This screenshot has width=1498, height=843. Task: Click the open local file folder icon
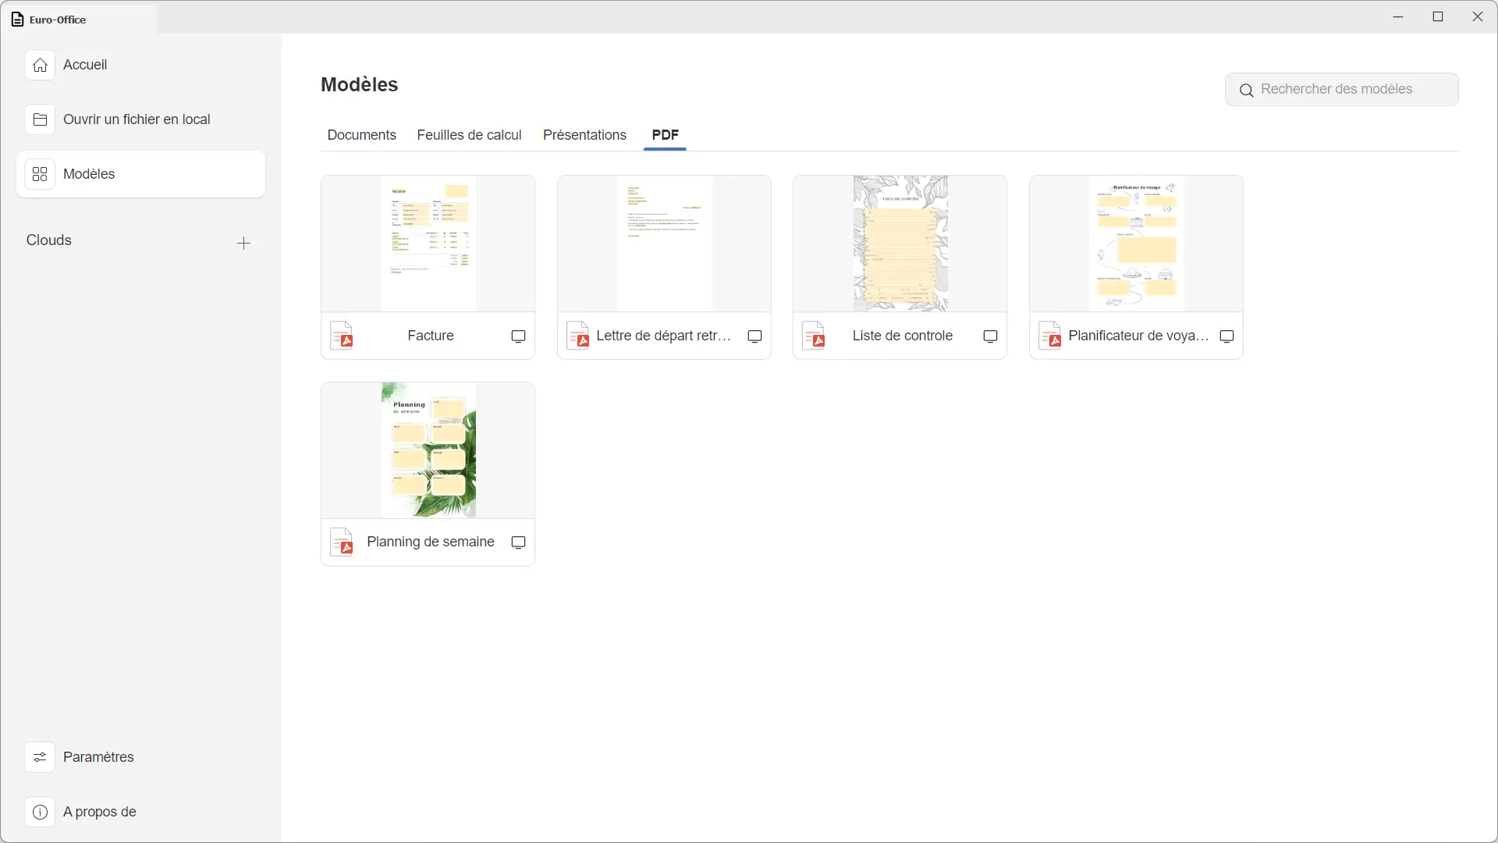40,119
